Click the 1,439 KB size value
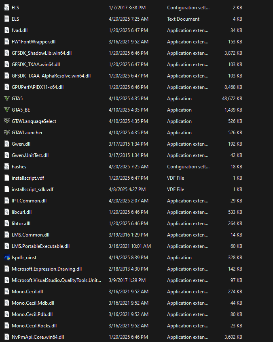 pyautogui.click(x=233, y=110)
